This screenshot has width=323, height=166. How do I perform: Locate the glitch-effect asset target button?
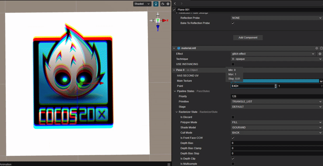(x=320, y=54)
